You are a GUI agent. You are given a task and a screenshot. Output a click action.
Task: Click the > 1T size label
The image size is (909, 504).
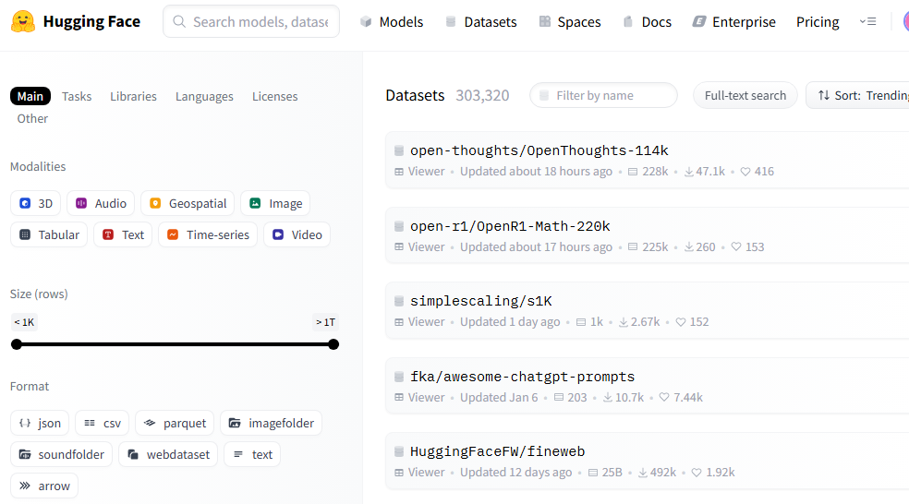[325, 322]
